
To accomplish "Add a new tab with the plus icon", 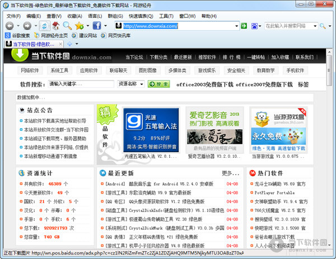I will (69, 44).
